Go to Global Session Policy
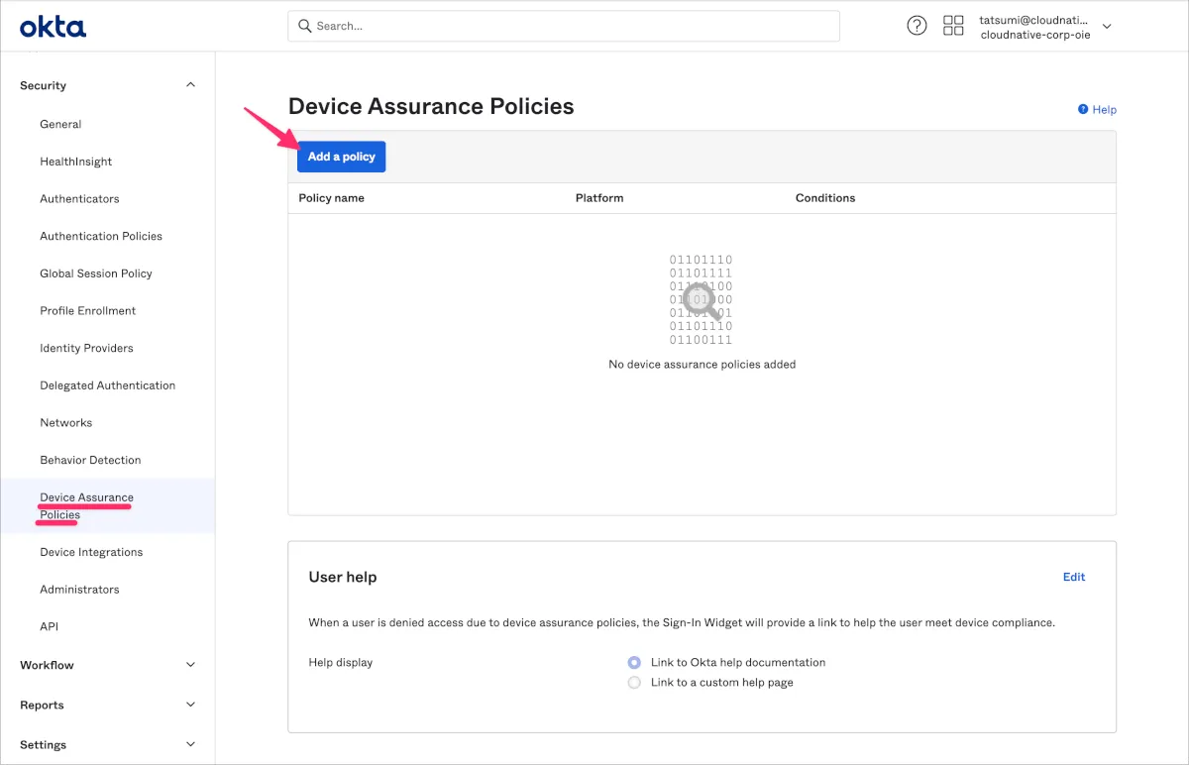This screenshot has height=765, width=1189. (96, 273)
